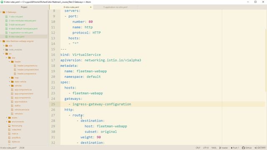Switch to the 5-application-no-istio.yaml tab
The image size is (267, 150).
click(116, 7)
